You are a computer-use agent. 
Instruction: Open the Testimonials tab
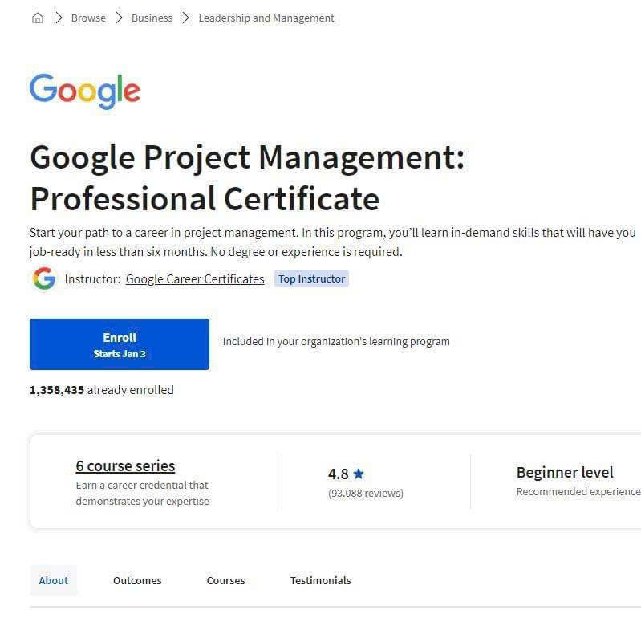321,580
